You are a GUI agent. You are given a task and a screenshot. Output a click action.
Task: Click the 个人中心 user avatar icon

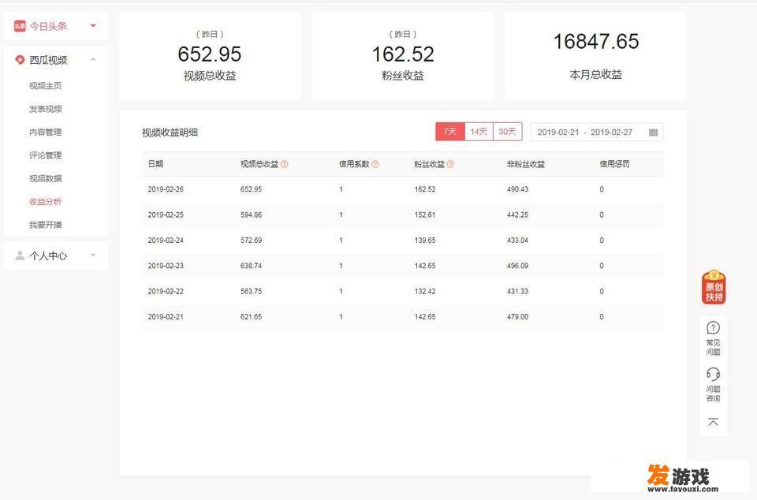coord(20,256)
